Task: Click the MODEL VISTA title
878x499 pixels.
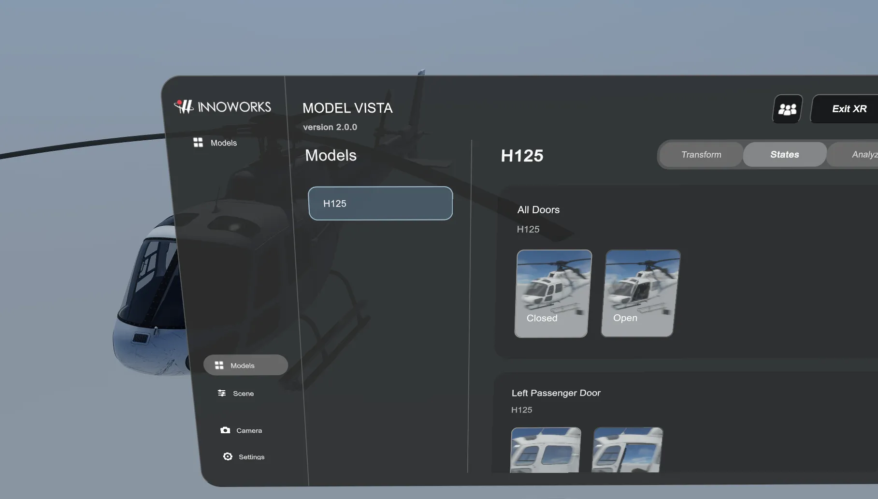Action: point(347,108)
